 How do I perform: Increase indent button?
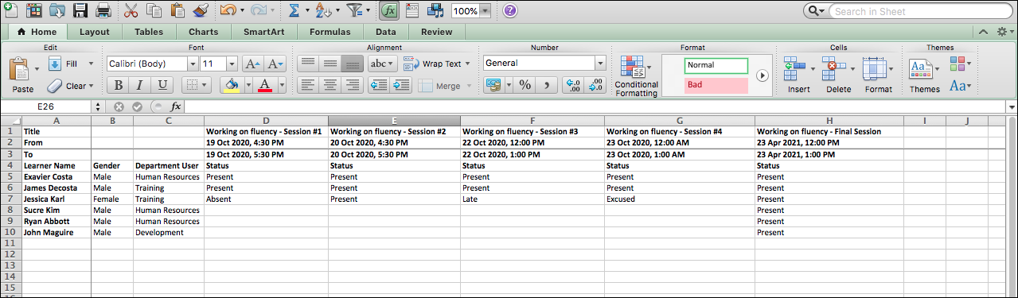pos(401,86)
